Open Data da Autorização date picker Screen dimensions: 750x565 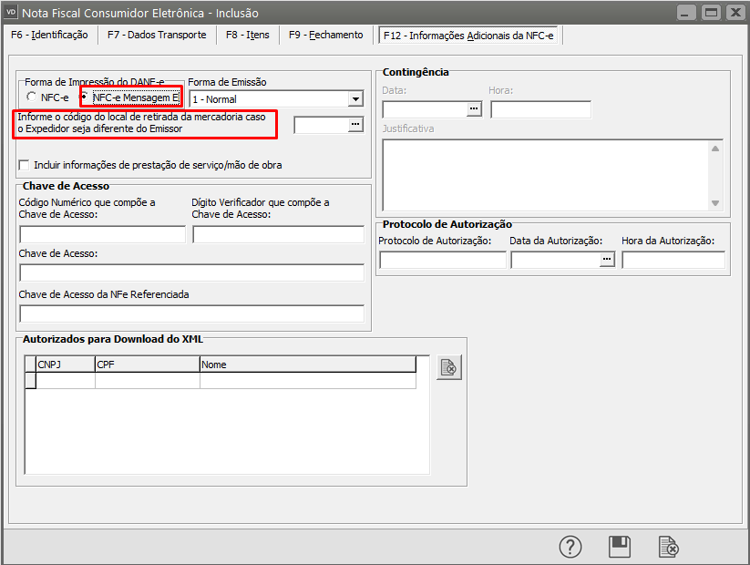coord(607,260)
